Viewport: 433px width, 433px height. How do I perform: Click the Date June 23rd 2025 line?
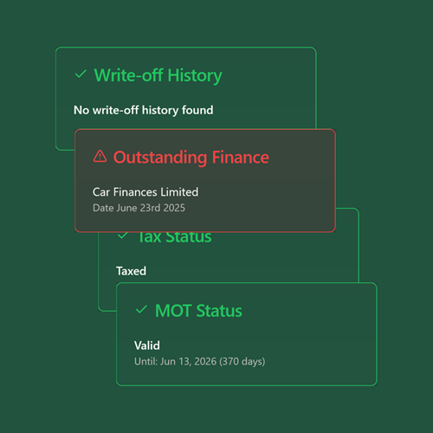coord(139,208)
